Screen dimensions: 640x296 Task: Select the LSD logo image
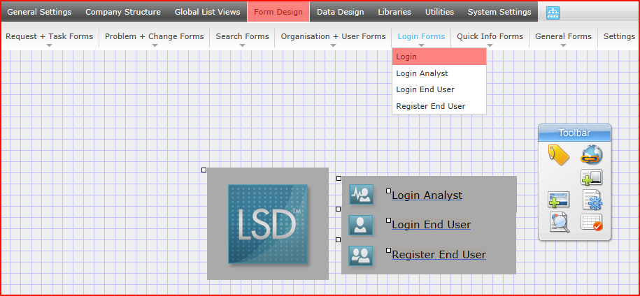coord(268,223)
